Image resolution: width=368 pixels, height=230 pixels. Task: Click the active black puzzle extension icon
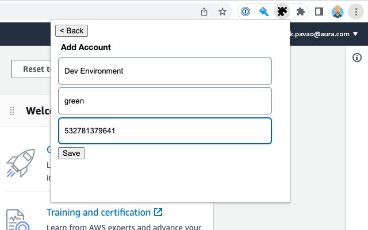282,11
